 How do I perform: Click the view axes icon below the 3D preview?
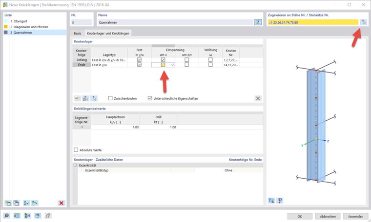click(x=271, y=201)
